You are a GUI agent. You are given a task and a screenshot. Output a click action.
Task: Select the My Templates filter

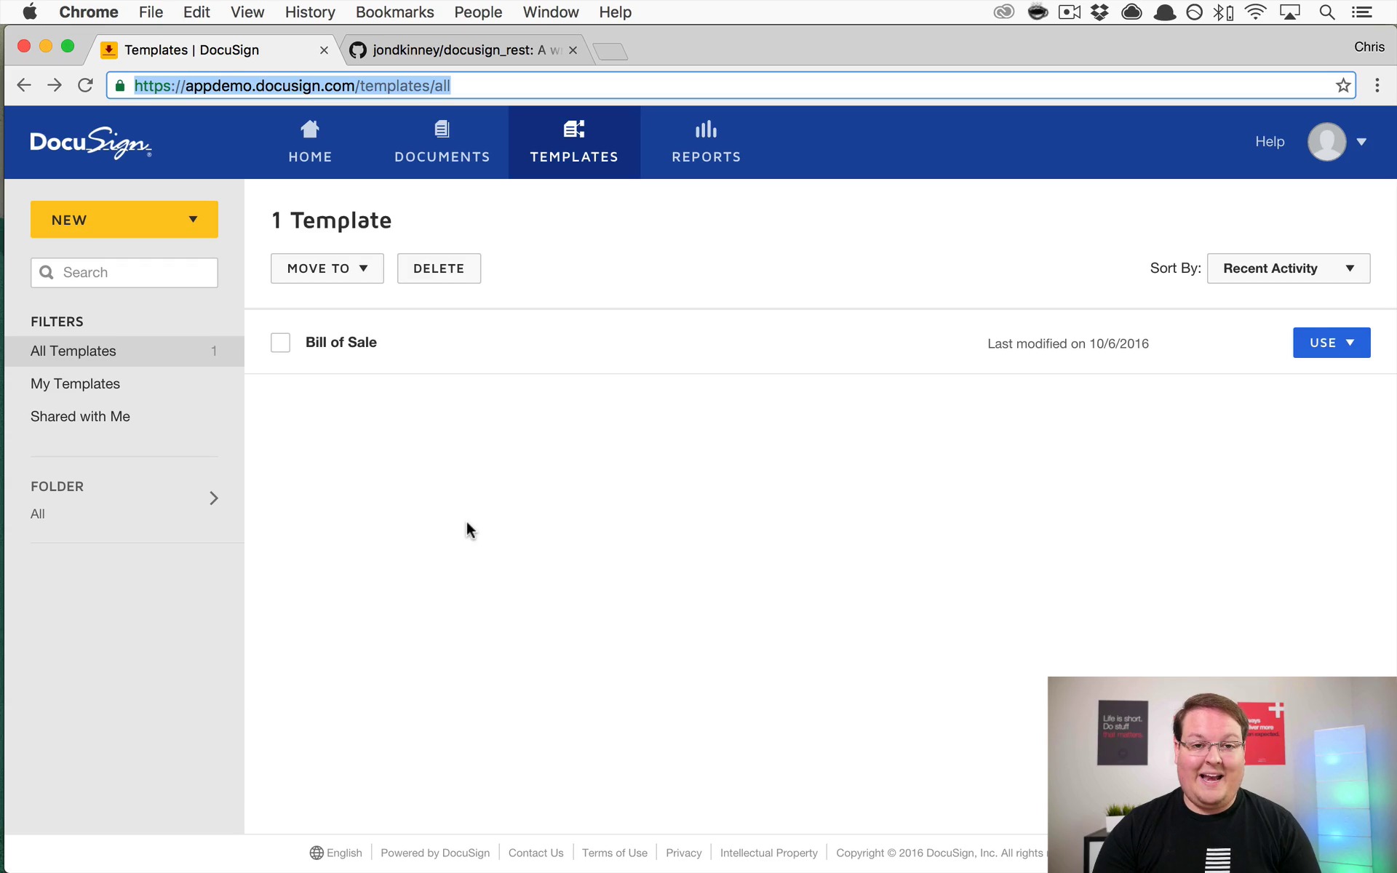tap(75, 383)
